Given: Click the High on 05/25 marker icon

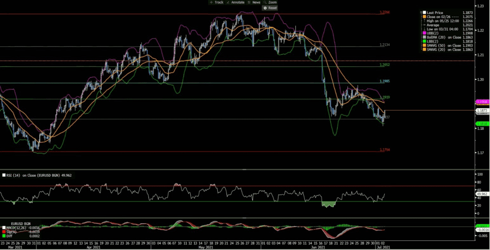Looking at the screenshot, I should point(424,21).
